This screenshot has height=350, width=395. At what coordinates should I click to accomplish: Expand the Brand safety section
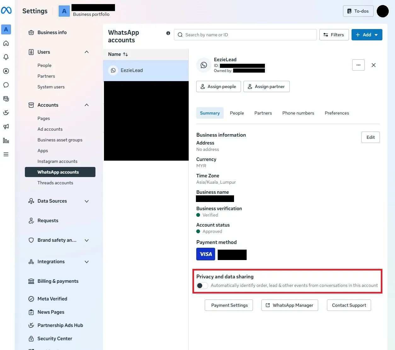click(x=87, y=240)
